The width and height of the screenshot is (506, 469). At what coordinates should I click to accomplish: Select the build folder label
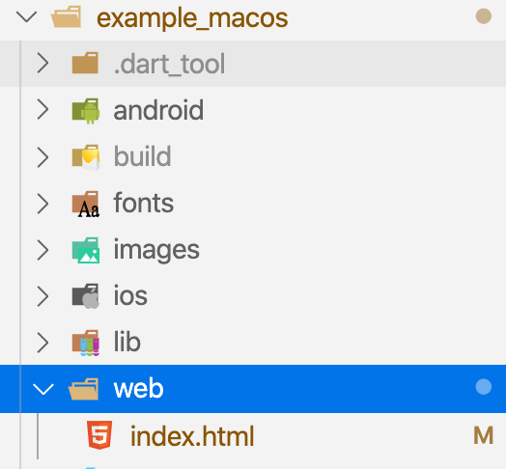142,156
